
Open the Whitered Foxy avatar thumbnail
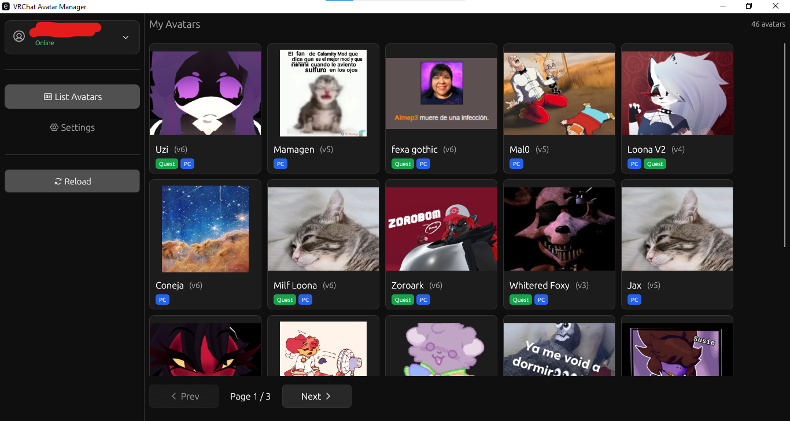(x=559, y=229)
